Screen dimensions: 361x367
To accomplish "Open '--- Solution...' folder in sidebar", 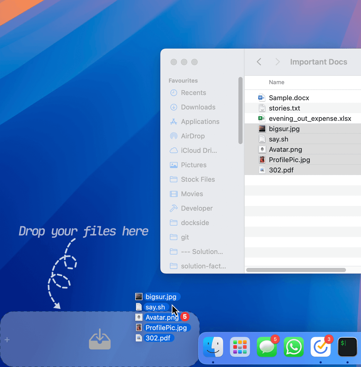I will [x=196, y=252].
